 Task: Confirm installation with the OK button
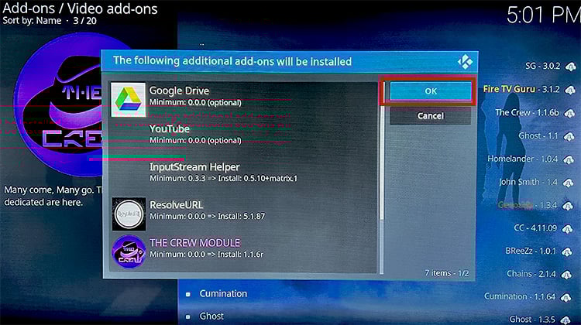[431, 91]
